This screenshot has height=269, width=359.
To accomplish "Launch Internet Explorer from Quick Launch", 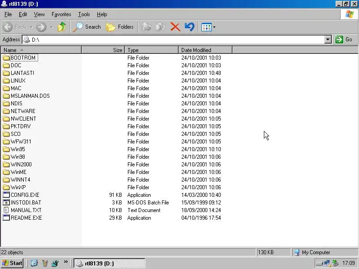I will point(35,263).
